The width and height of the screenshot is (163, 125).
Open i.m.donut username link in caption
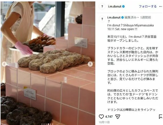tap(114, 17)
